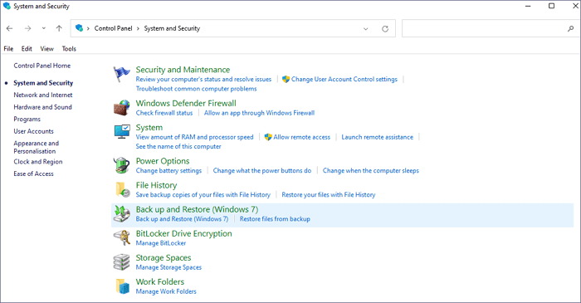The image size is (581, 303).
Task: Click Allow an app through Windows Firewall
Action: tap(259, 113)
